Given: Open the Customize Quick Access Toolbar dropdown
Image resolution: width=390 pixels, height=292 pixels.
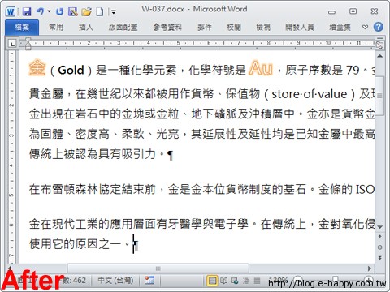Looking at the screenshot, I should pos(114,12).
